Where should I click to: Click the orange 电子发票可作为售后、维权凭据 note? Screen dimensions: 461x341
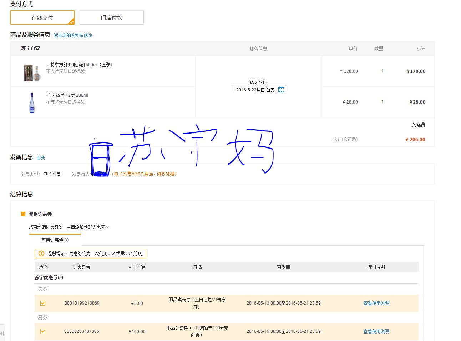point(144,174)
